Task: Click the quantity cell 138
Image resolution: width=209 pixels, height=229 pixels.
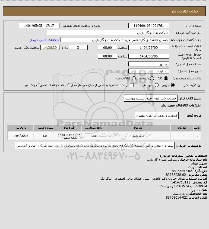Action: [45, 136]
